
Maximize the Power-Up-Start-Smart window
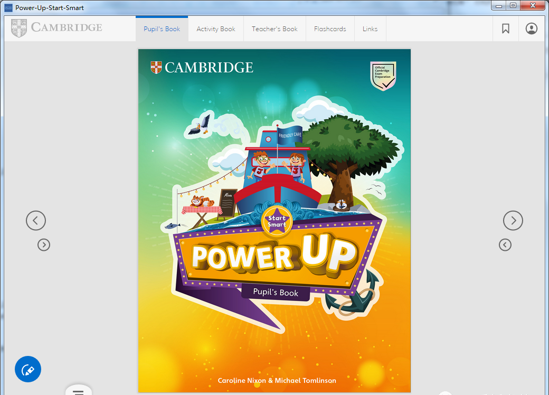(513, 6)
